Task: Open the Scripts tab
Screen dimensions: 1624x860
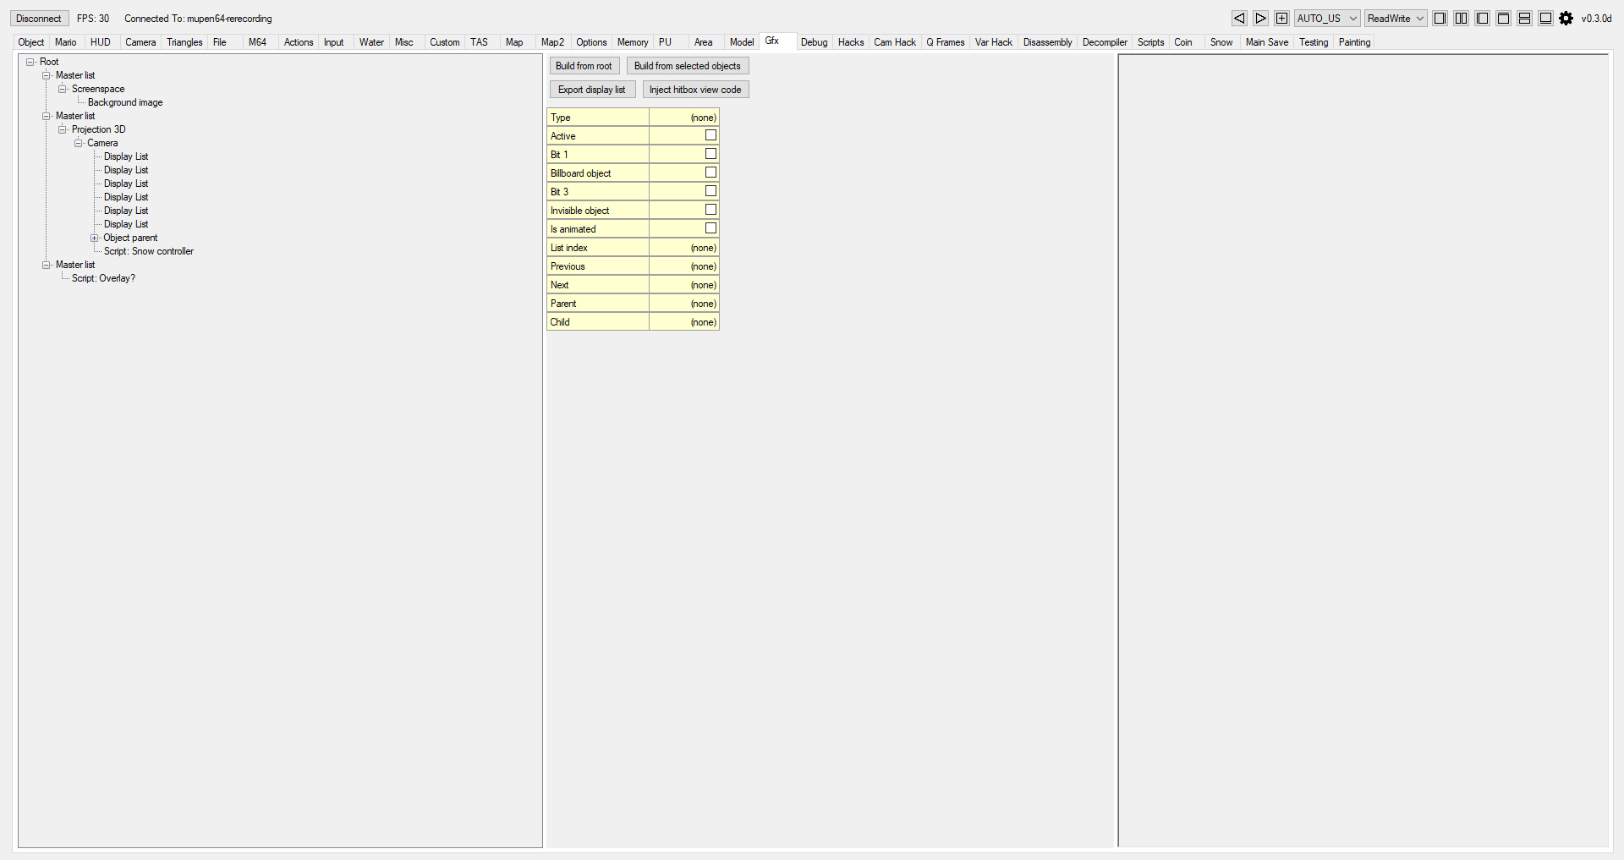Action: [x=1150, y=42]
